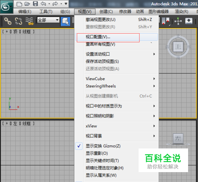Expand the redo history dropdown arrow

pos(61,4)
